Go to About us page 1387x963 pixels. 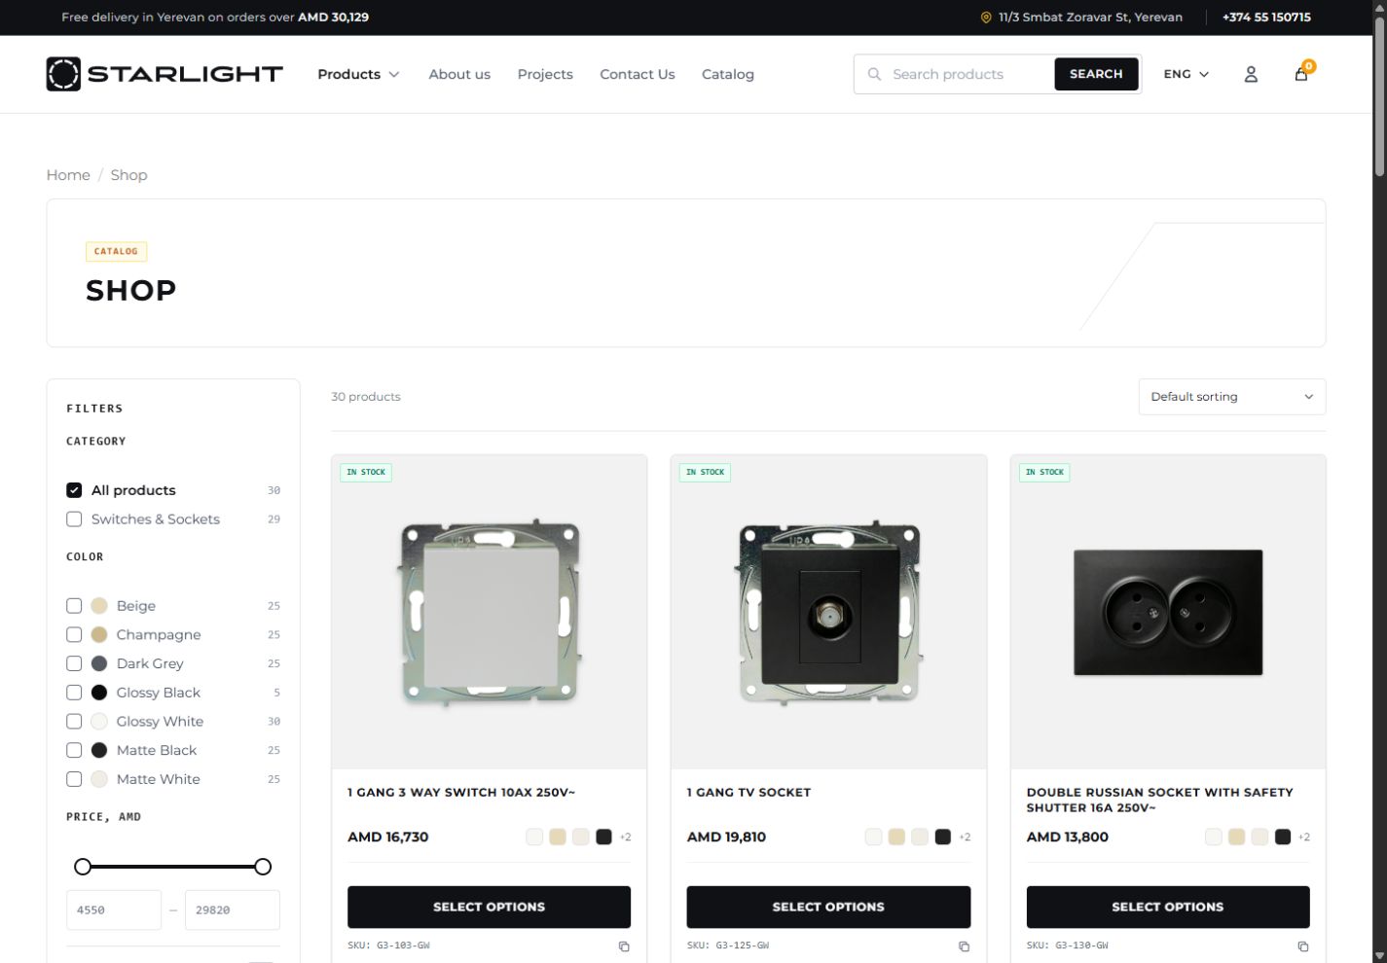coord(459,74)
